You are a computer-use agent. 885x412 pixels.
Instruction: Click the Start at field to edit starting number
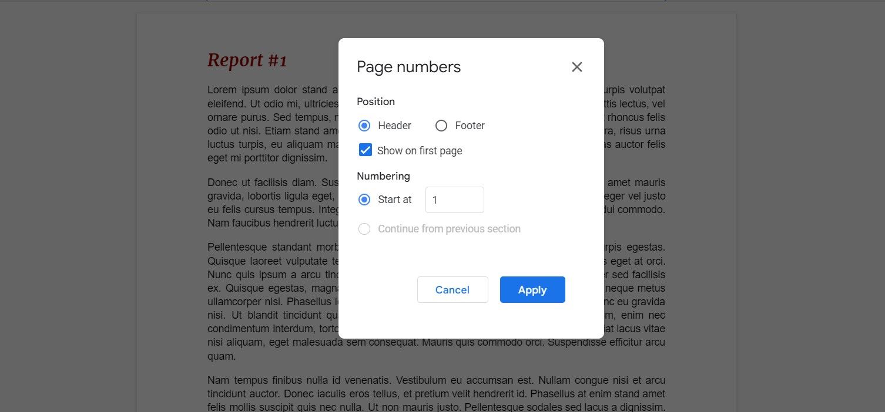pyautogui.click(x=454, y=200)
